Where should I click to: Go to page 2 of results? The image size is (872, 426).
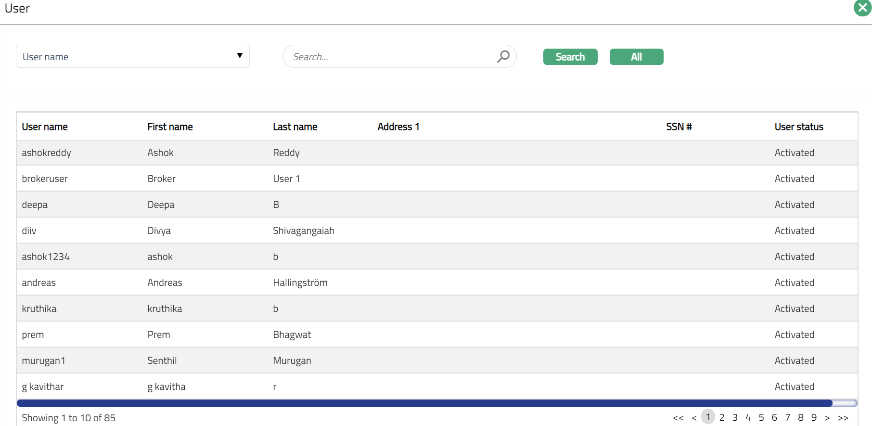(721, 417)
